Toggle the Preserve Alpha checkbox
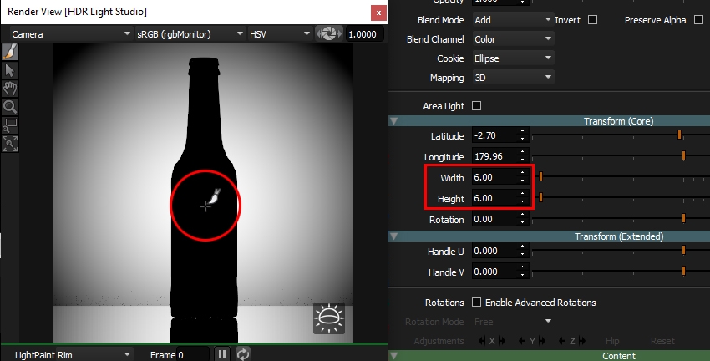The height and width of the screenshot is (361, 710). (698, 20)
